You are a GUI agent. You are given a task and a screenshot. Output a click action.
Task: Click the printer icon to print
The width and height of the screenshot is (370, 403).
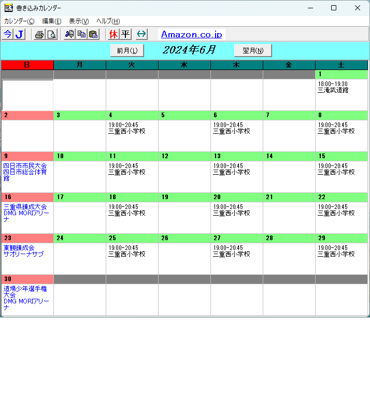coord(39,34)
